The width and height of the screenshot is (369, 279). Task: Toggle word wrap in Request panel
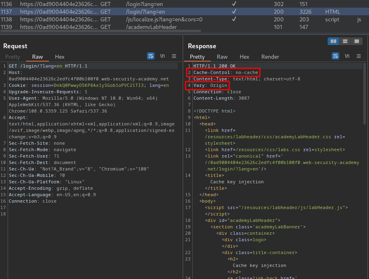click(x=151, y=56)
